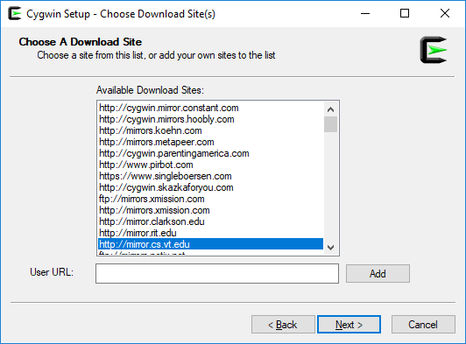
Task: Maximize the Cygwin Setup window
Action: 405,14
